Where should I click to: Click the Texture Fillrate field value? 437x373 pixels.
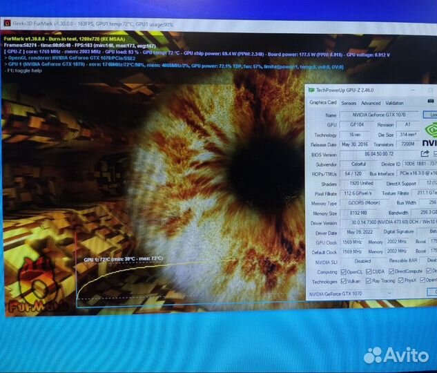point(425,193)
